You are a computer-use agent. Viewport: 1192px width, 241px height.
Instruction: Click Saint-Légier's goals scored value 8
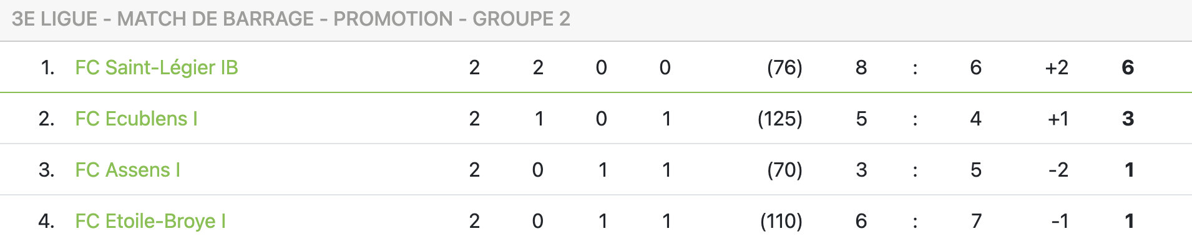861,67
